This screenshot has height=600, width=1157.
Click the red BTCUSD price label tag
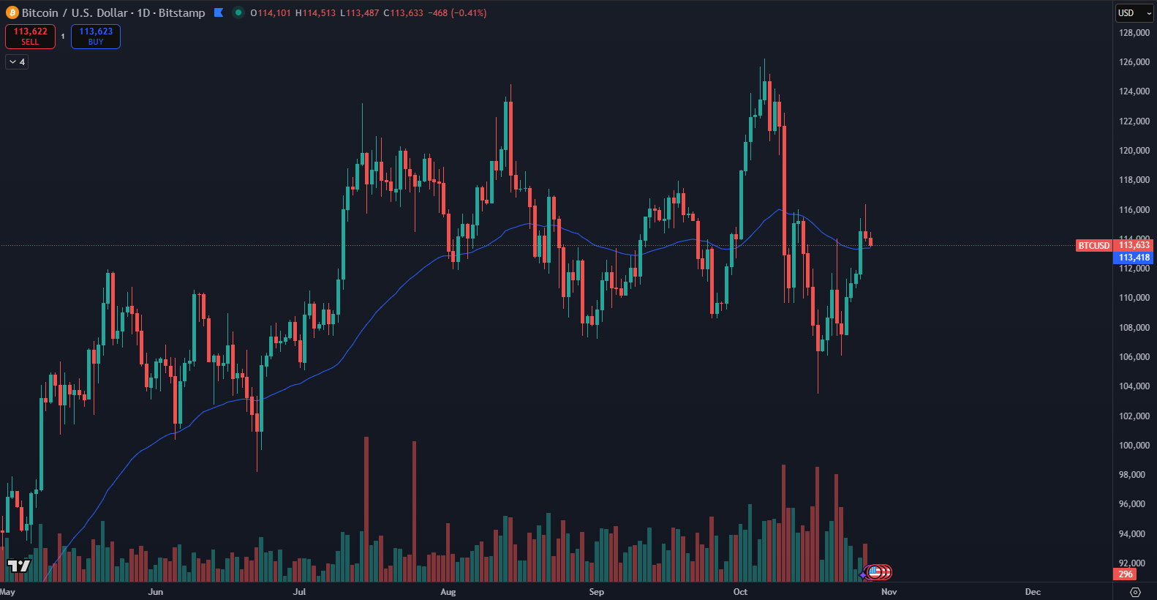[1093, 245]
